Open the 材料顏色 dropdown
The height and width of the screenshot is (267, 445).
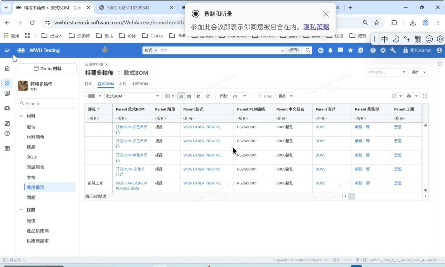(387, 72)
